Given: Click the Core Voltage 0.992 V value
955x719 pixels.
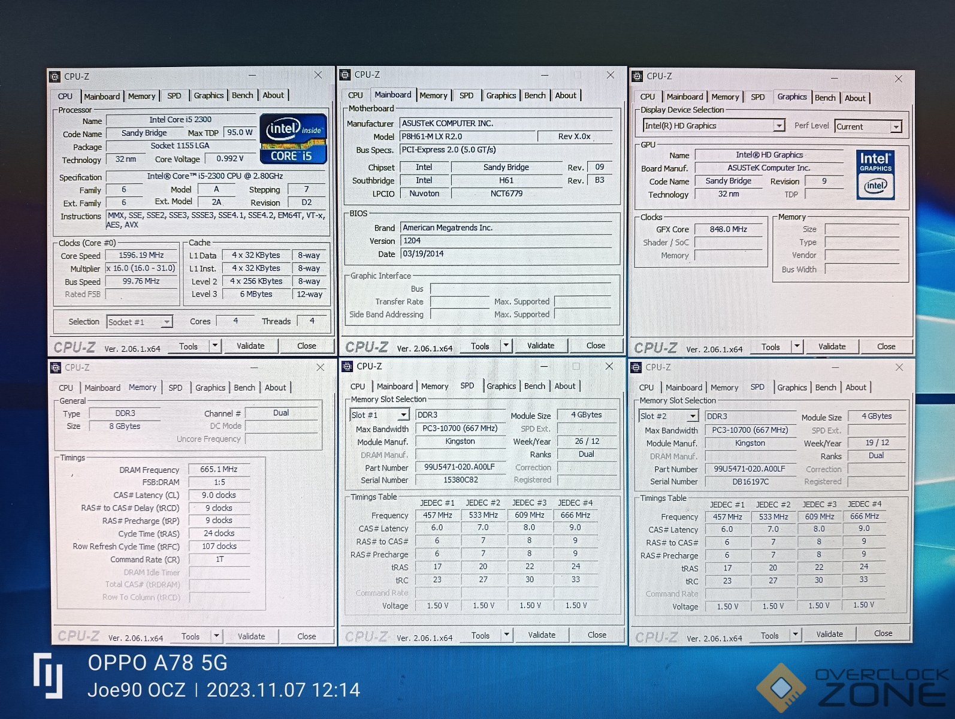Looking at the screenshot, I should pyautogui.click(x=229, y=159).
